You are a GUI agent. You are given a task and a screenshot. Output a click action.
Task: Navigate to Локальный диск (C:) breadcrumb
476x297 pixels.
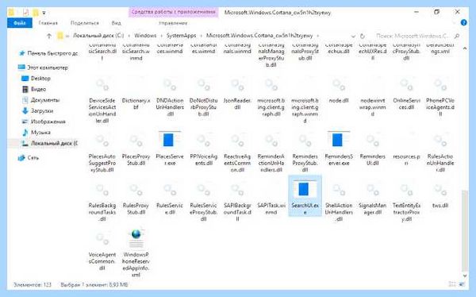(x=98, y=36)
